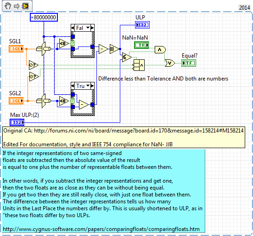Viewport: 253px width, 236px height.
Task: Click the Max ULP I32 control terminal
Action: [x=17, y=122]
